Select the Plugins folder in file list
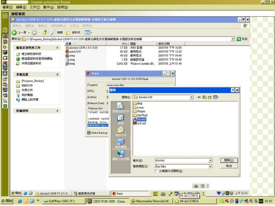 139,111
